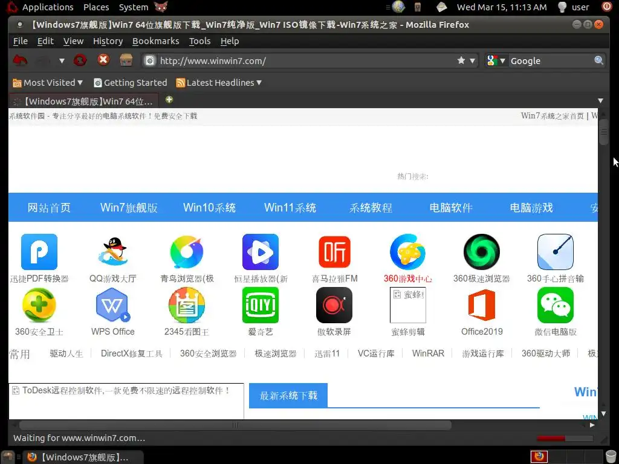Click the bookmark star in address bar
This screenshot has height=464, width=619.
click(461, 60)
